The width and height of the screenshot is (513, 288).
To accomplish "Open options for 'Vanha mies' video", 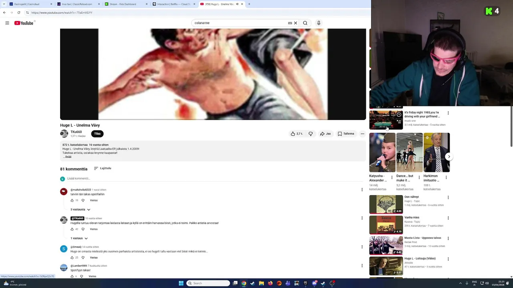I will point(448,218).
